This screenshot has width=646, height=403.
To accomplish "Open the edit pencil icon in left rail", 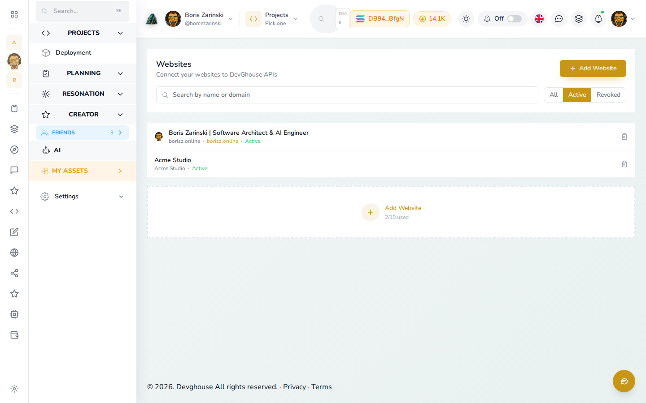I will 14,232.
